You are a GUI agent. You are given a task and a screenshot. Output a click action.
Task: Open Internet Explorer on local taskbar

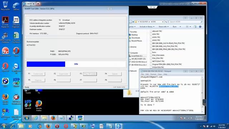(13, 126)
